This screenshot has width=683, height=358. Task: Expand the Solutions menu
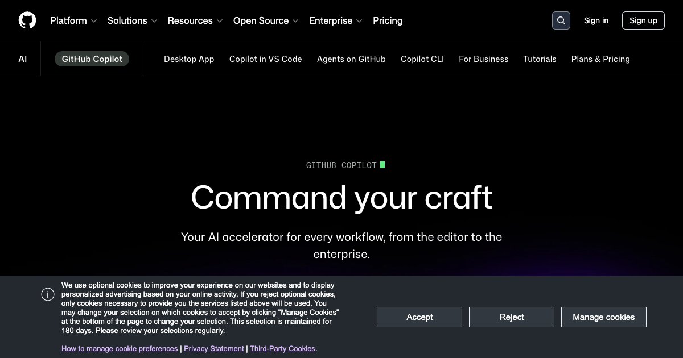tap(132, 20)
